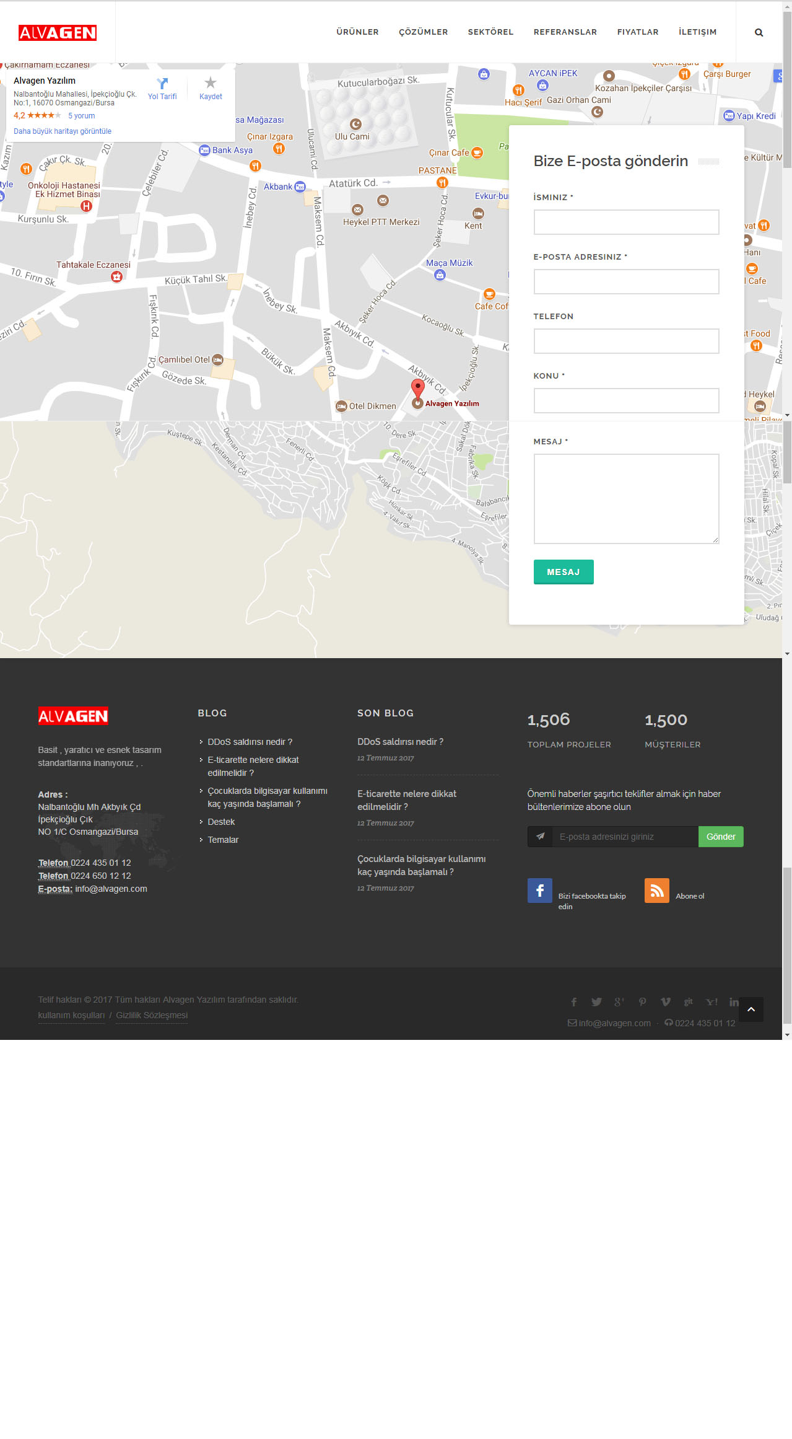Click the 'Abone ol' link
The height and width of the screenshot is (1439, 792).
pyautogui.click(x=690, y=896)
